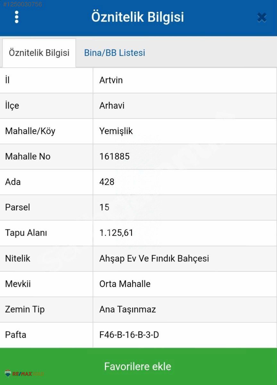Close the Öznitelik Bilgisi panel
Screen dimensions: 277x385
pyautogui.click(x=262, y=17)
